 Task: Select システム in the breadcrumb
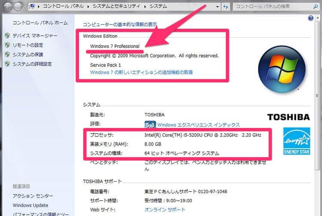[x=158, y=6]
